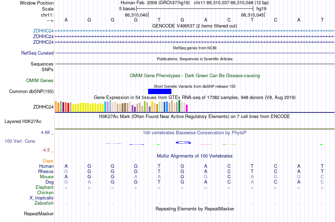Click the Common dbSNP(155) track label
The image size is (335, 222).
31,91
